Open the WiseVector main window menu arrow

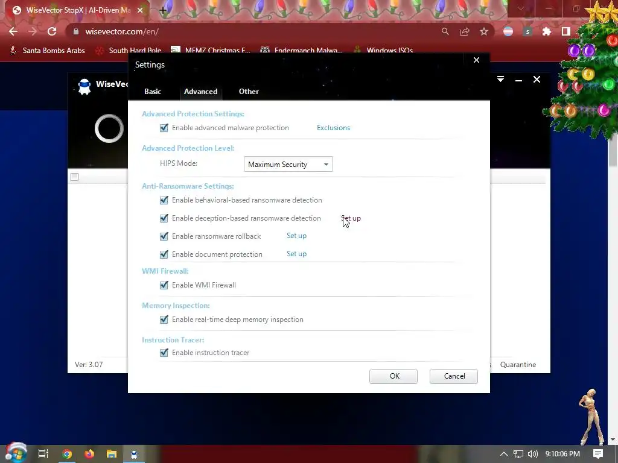coord(500,79)
